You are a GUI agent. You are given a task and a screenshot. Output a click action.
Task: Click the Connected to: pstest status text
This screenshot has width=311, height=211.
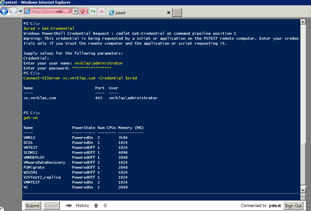point(260,206)
